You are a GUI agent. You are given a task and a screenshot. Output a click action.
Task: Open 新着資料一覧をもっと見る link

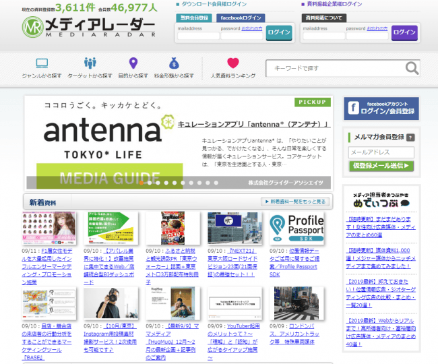click(295, 202)
